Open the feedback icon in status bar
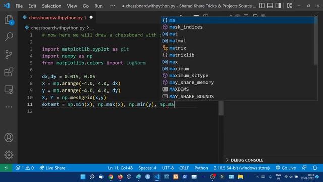Screen dimensions: 323x182 304,168
